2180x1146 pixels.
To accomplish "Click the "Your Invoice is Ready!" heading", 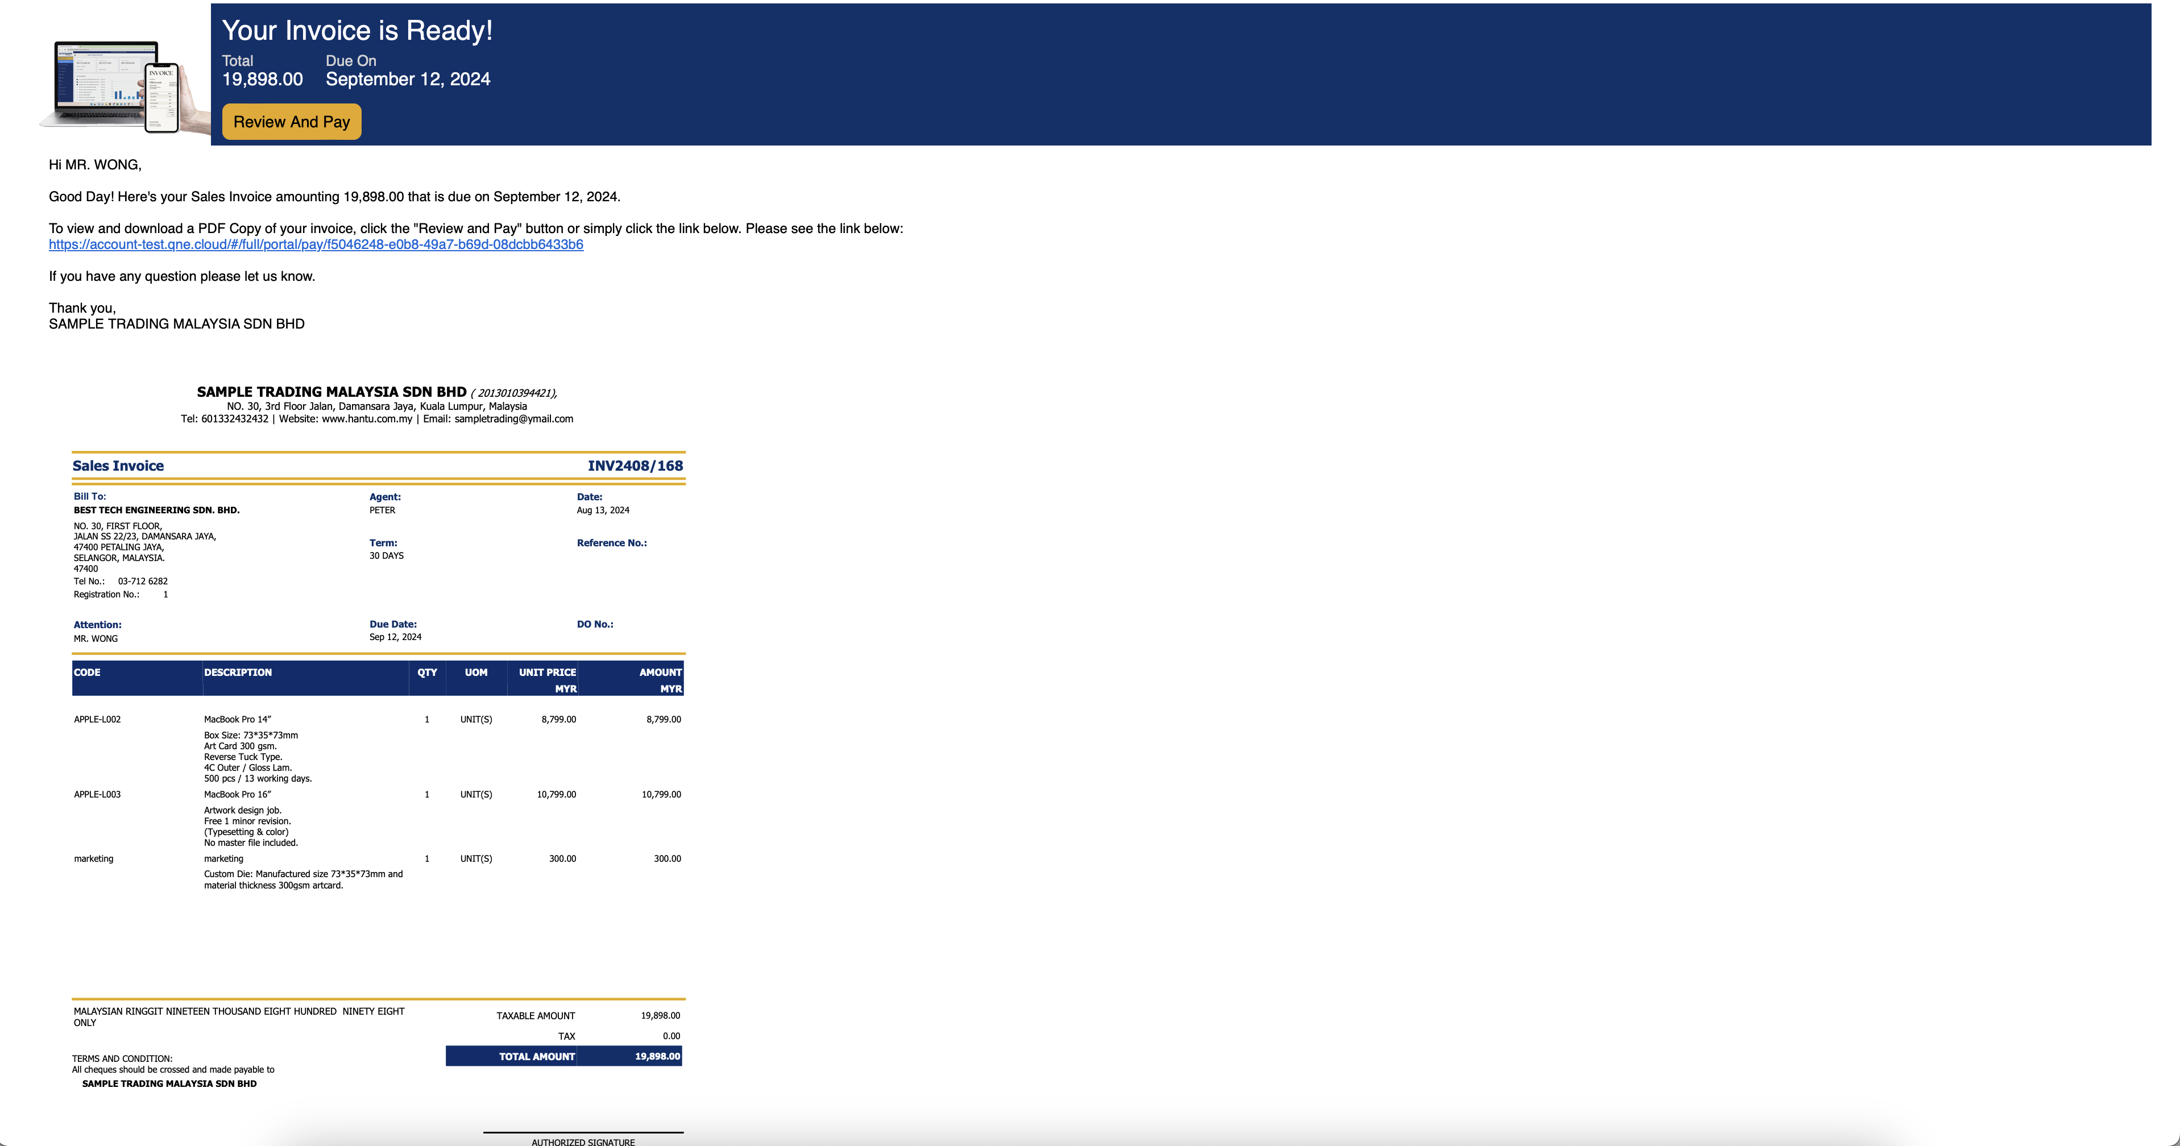I will coord(357,31).
